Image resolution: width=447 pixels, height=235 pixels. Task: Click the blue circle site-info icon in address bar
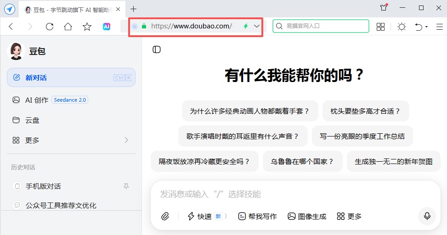135,27
